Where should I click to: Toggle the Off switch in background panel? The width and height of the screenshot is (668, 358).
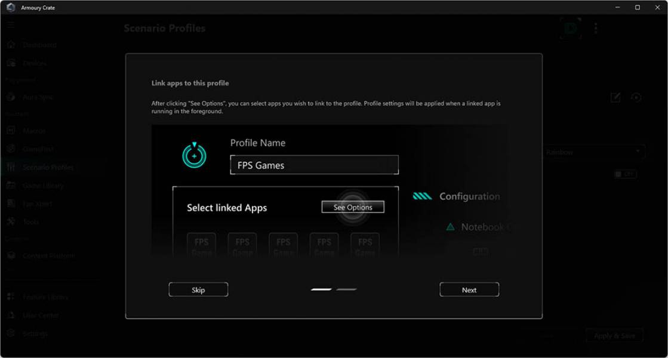pos(625,174)
